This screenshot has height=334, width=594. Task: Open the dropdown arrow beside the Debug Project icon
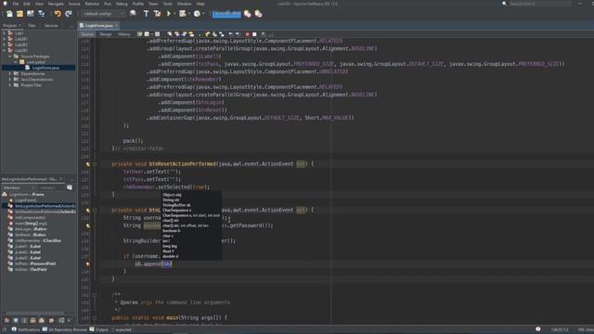189,14
